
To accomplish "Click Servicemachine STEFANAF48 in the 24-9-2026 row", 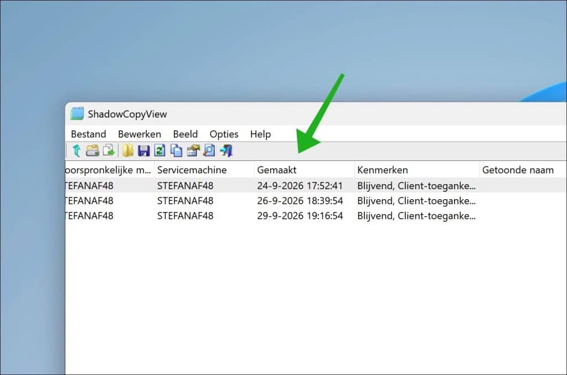I will point(185,186).
